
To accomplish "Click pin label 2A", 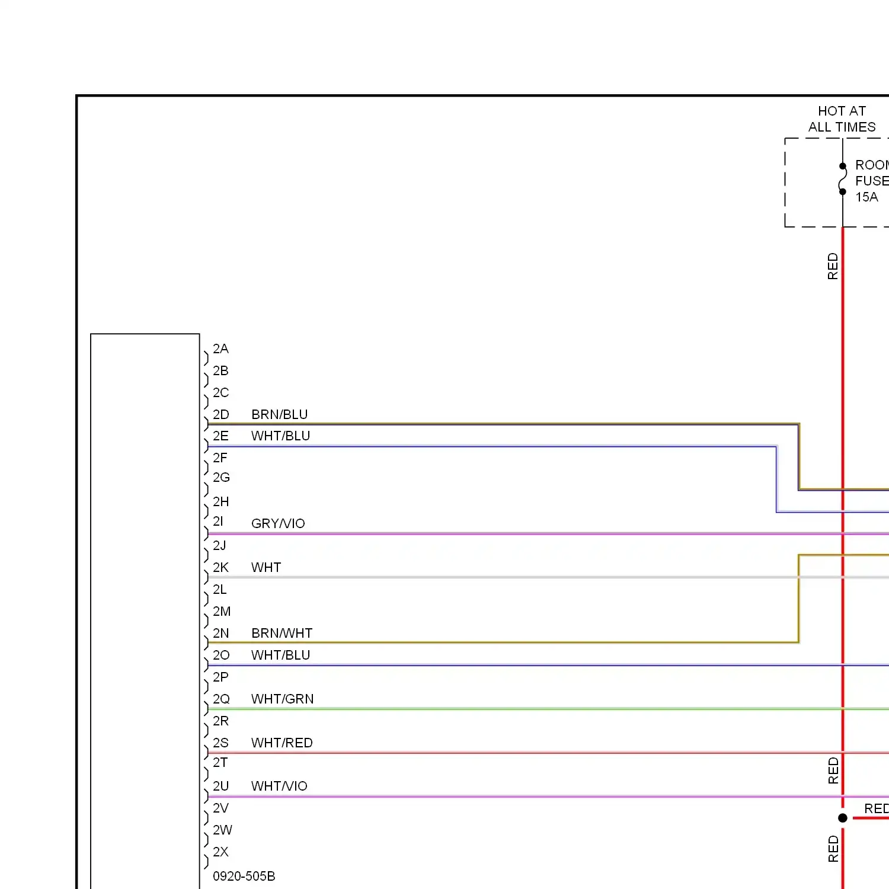I will [x=220, y=348].
